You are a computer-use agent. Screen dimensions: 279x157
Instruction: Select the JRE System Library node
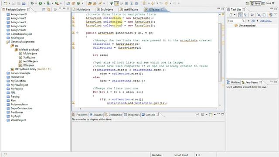30,69
